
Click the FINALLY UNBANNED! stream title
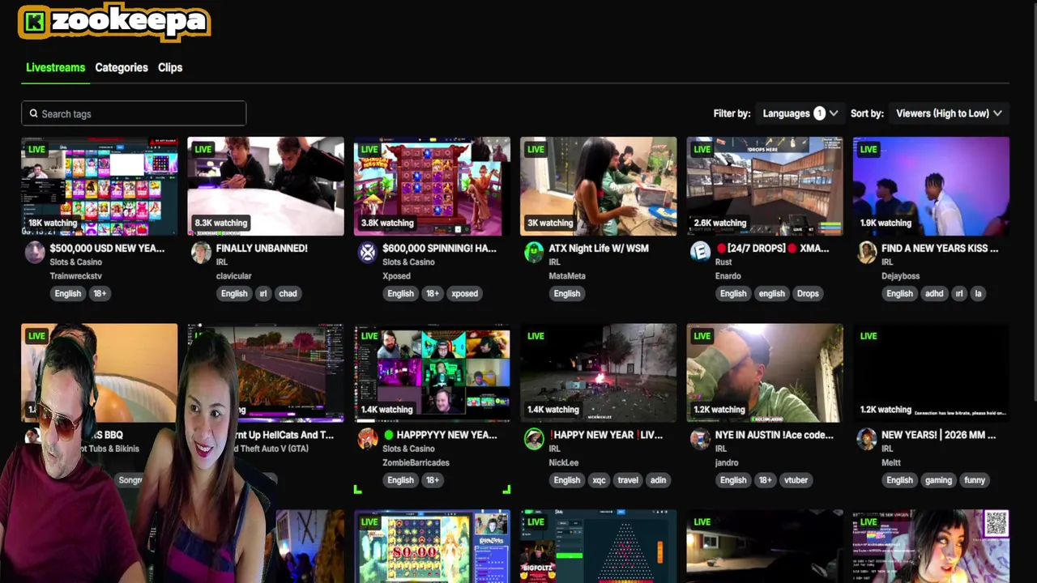point(262,249)
